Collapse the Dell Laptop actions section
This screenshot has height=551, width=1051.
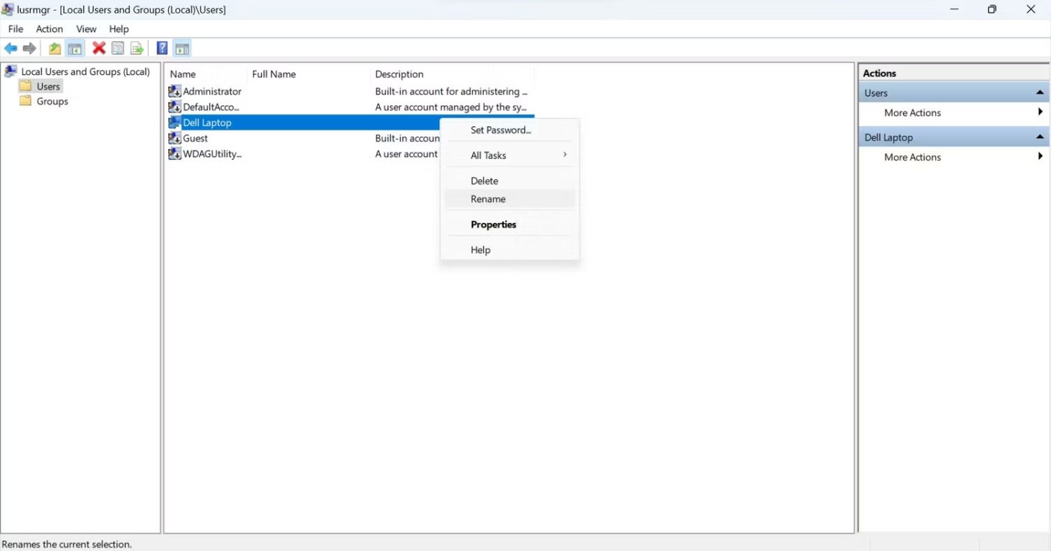pyautogui.click(x=1040, y=137)
